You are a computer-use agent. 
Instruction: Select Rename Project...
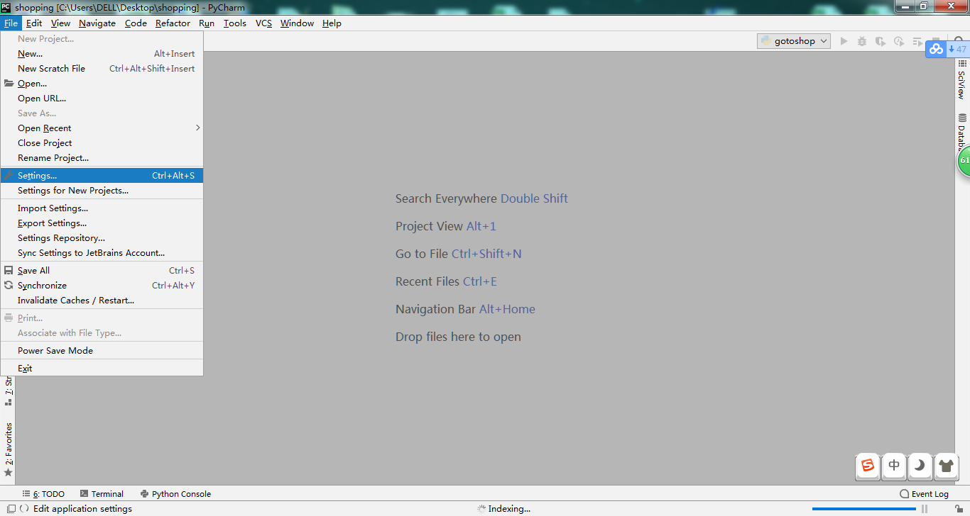coord(102,158)
